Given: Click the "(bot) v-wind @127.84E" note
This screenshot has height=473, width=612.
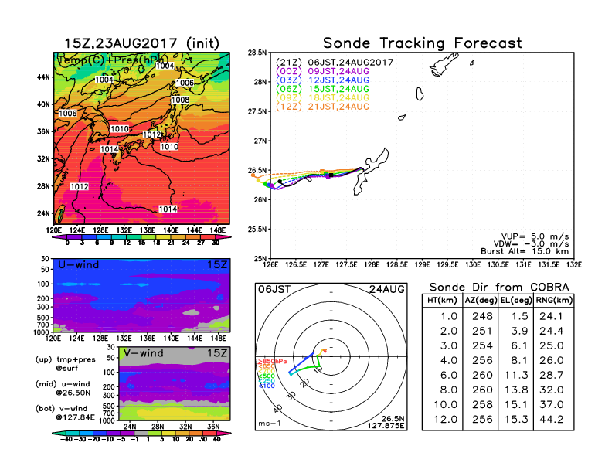Looking at the screenshot, I should click(x=65, y=413).
